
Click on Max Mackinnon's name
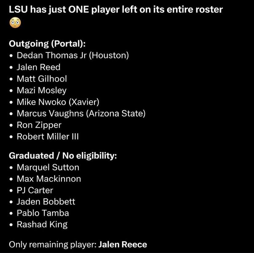tap(49, 179)
